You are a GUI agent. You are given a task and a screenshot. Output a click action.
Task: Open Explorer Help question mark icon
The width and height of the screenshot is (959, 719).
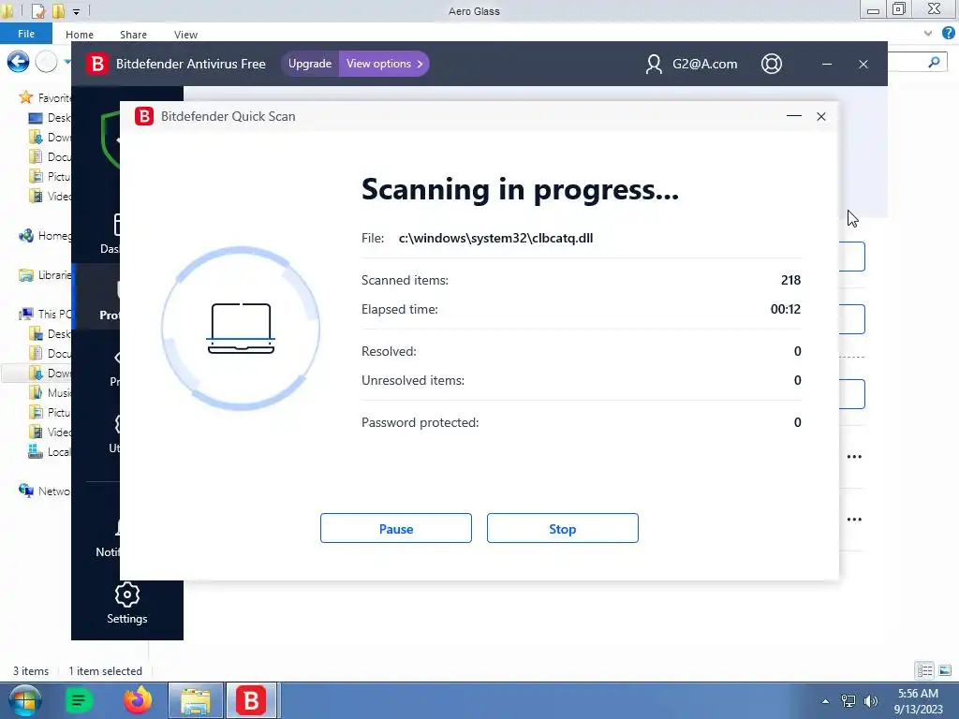tap(949, 33)
